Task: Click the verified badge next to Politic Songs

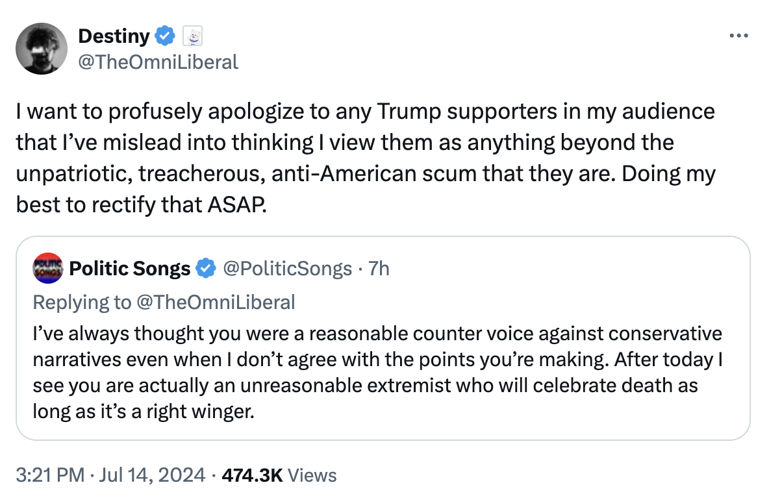Action: point(206,269)
